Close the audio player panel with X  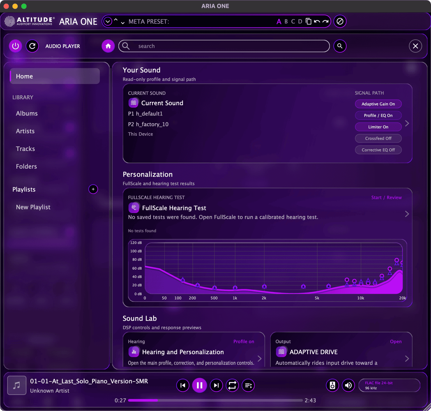click(415, 46)
